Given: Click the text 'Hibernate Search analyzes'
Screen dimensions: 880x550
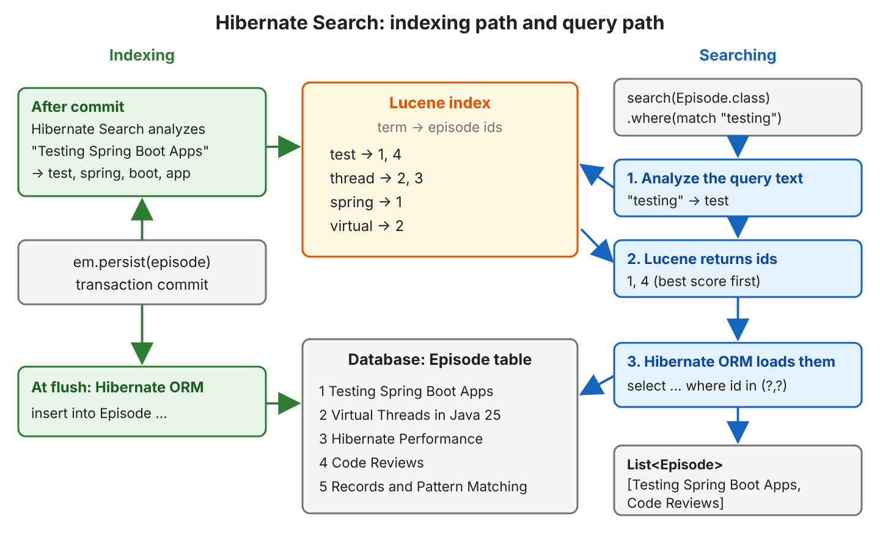Looking at the screenshot, I should point(118,129).
